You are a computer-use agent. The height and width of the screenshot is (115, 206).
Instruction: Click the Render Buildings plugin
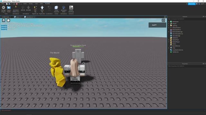tap(71, 9)
